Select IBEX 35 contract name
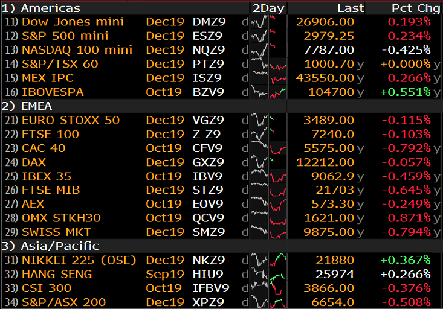The height and width of the screenshot is (309, 443). click(47, 176)
